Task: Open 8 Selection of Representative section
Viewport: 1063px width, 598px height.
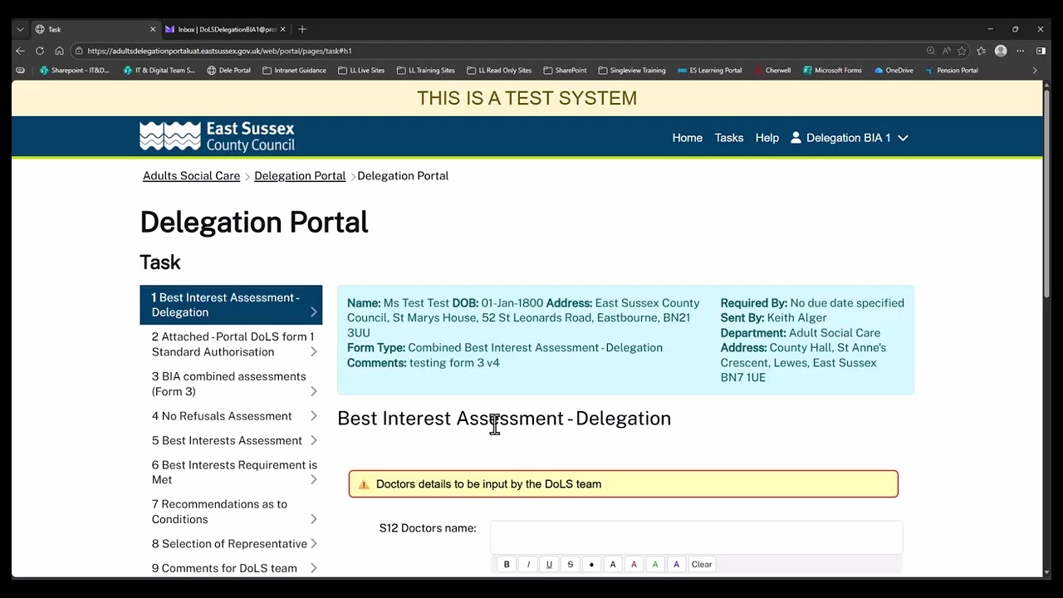Action: (x=231, y=544)
